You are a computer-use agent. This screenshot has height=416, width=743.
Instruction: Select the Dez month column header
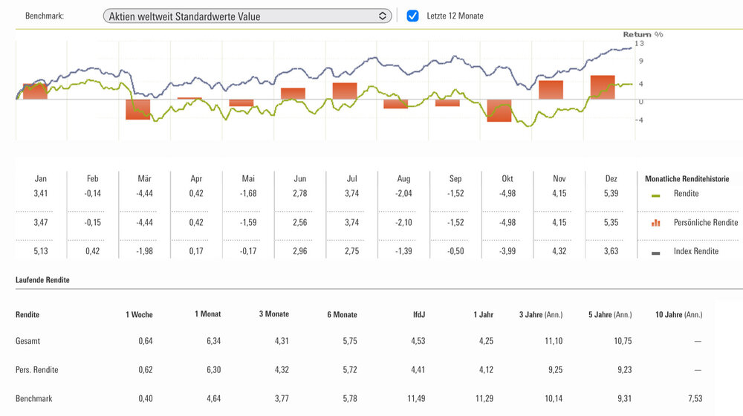(611, 179)
